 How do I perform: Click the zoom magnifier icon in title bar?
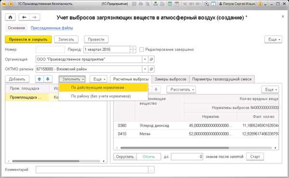tap(207, 4)
